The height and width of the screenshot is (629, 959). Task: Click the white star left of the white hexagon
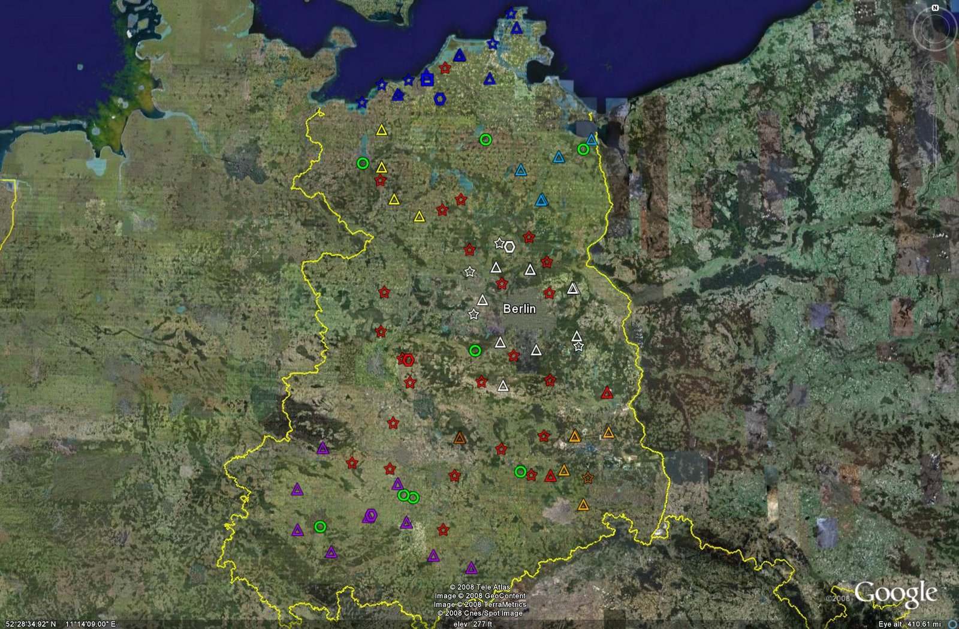(x=499, y=243)
